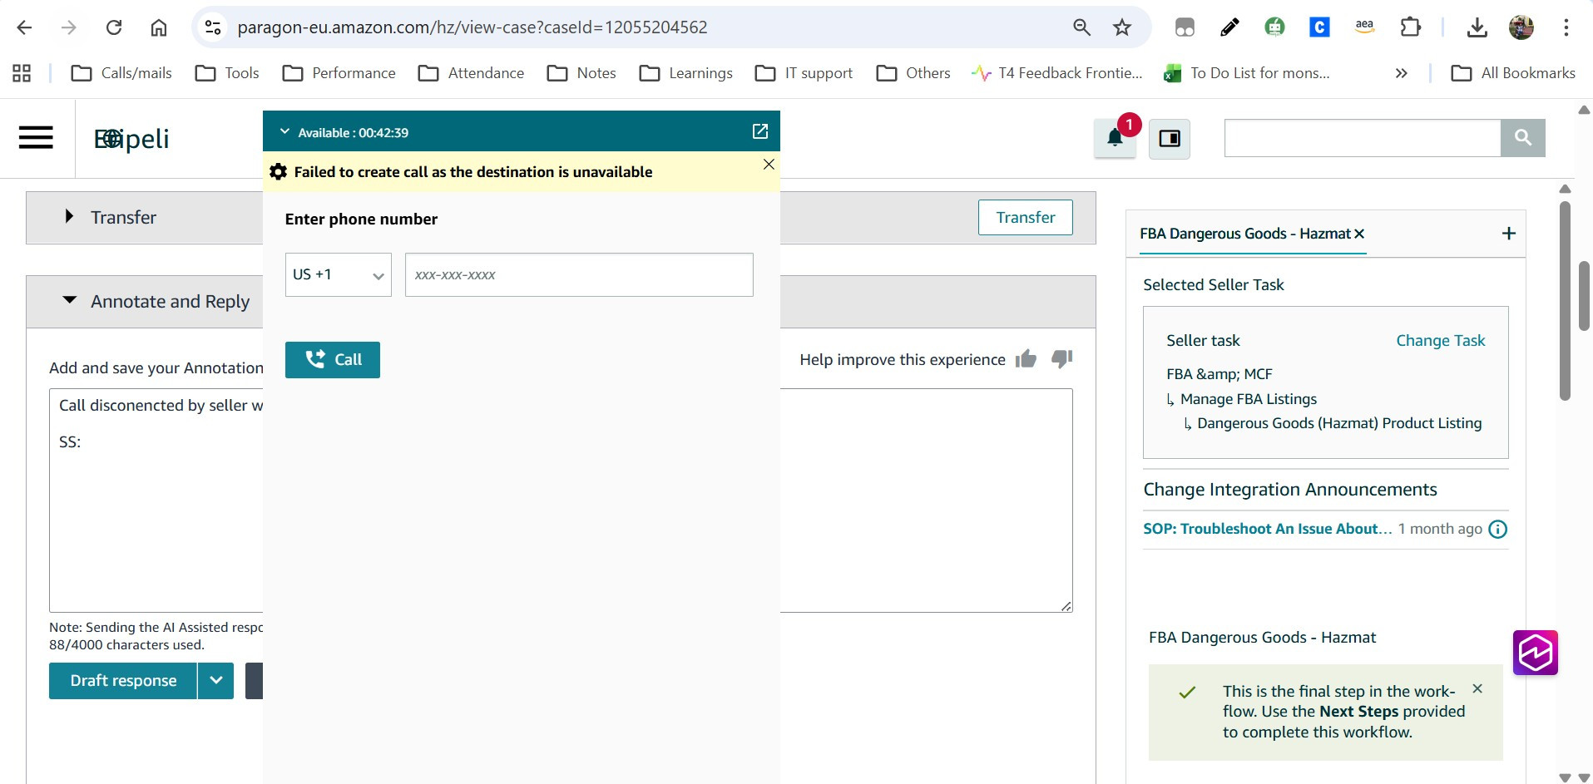The height and width of the screenshot is (784, 1593).
Task: Open the browser downloads list
Action: click(x=1477, y=27)
